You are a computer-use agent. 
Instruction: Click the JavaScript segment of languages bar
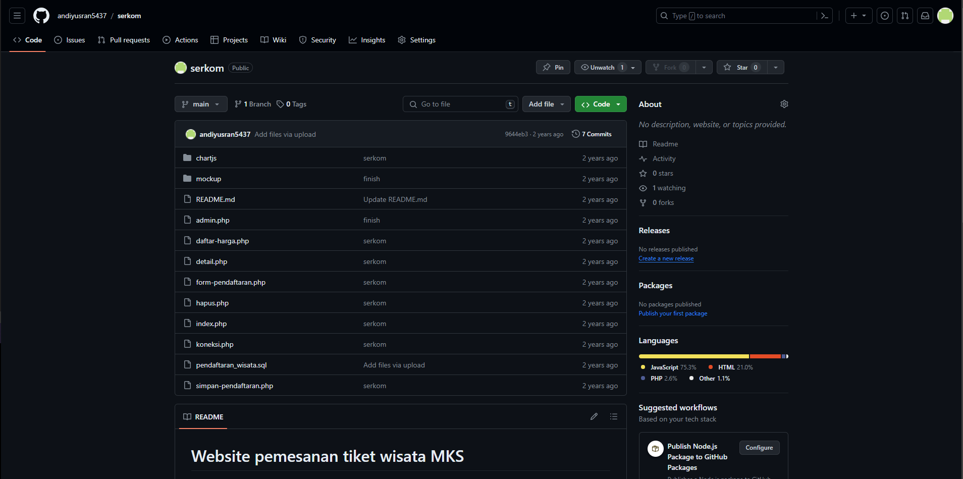tap(693, 356)
